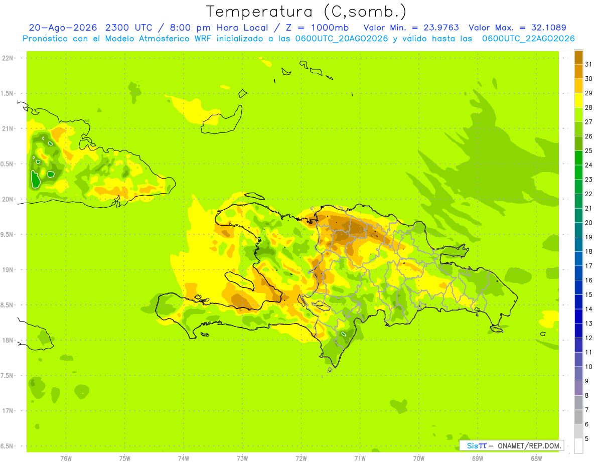602x465 pixels.
Task: Select the purple legend swatch between 8 and 9
Action: tap(578, 388)
